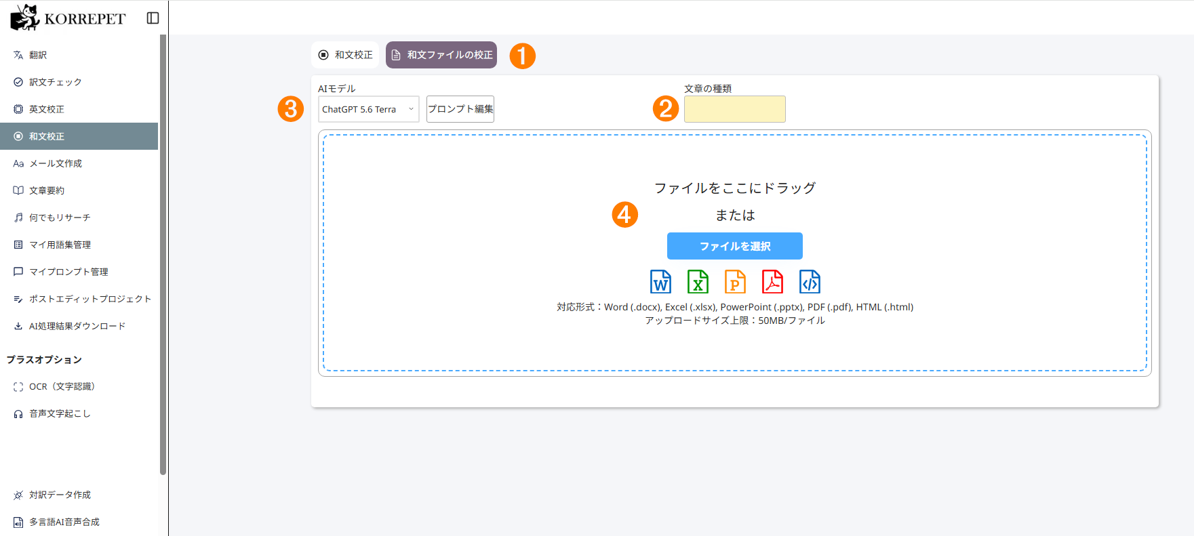Click the プラスオプション section heading
Screen dimensions: 1194x536
click(x=44, y=360)
